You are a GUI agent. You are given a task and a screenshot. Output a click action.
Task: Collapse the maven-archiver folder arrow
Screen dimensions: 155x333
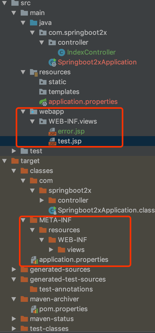click(14, 299)
